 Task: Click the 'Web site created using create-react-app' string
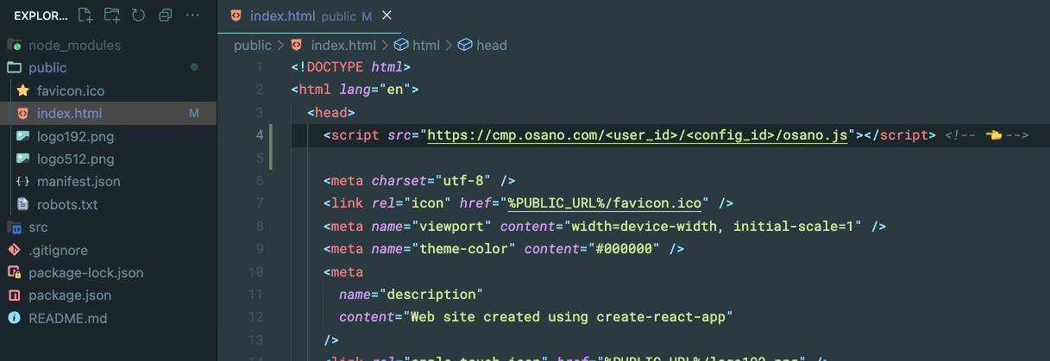click(568, 317)
